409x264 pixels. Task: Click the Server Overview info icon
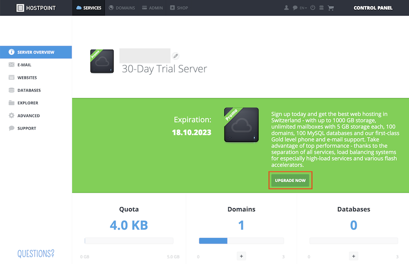point(11,52)
